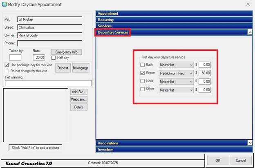255x168 pixels.
Task: Click the Bath price field 0.00
Action: click(205, 65)
